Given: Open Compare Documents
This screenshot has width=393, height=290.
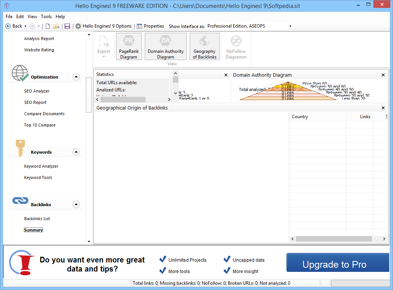Looking at the screenshot, I should 44,114.
